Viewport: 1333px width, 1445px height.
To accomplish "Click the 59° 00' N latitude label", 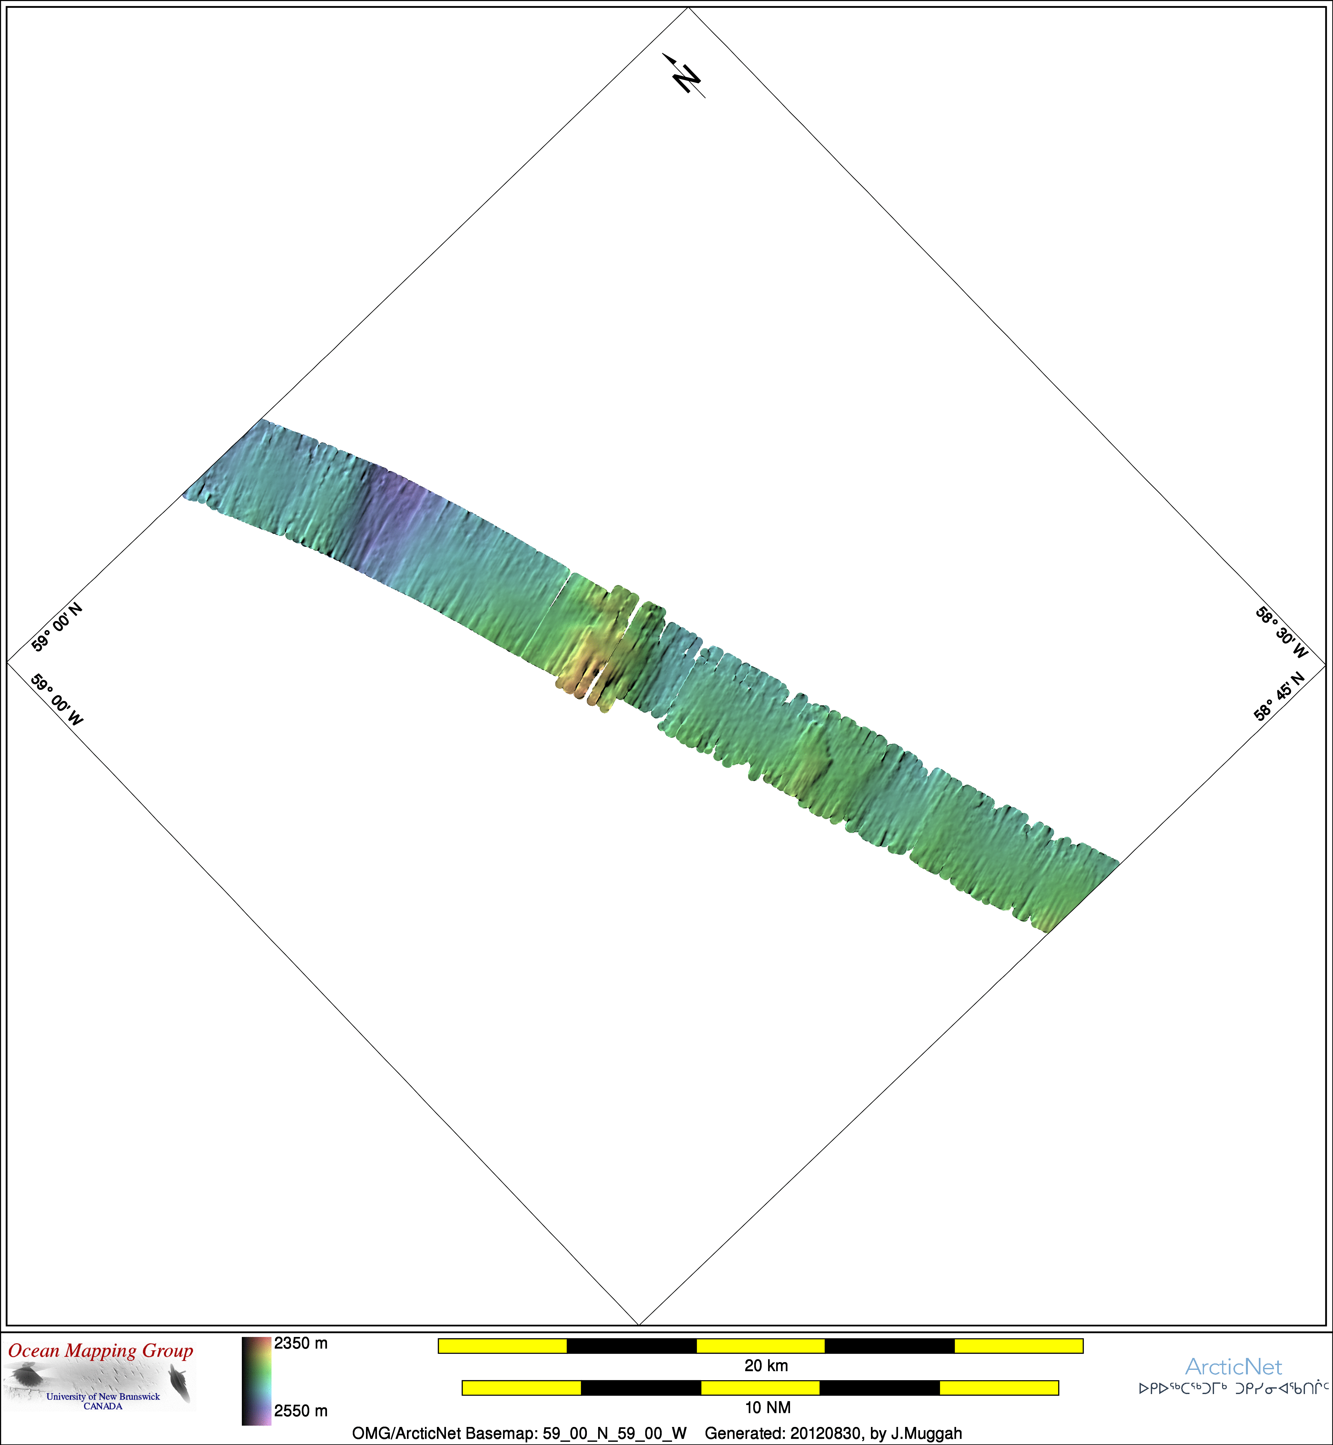I will (x=57, y=627).
